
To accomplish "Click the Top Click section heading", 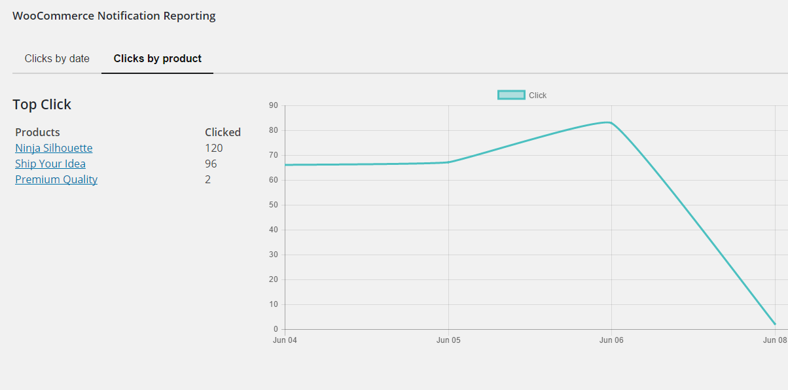I will point(42,105).
